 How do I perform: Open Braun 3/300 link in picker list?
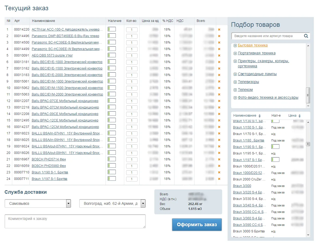[x=242, y=186]
